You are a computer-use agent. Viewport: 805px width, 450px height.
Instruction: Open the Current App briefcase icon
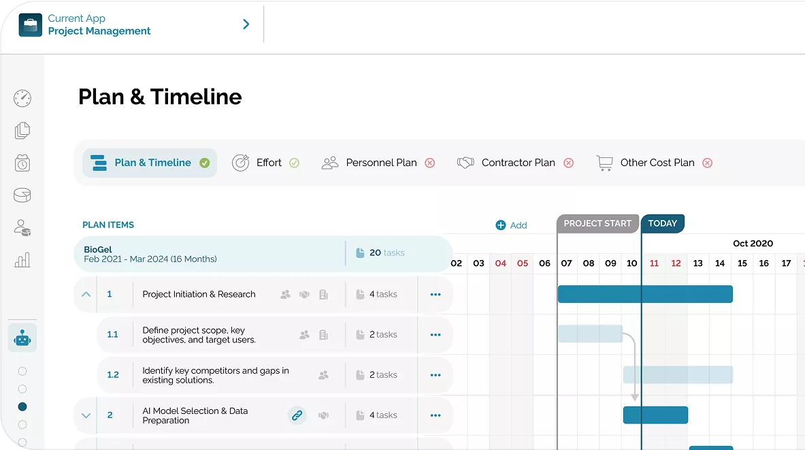(x=31, y=25)
